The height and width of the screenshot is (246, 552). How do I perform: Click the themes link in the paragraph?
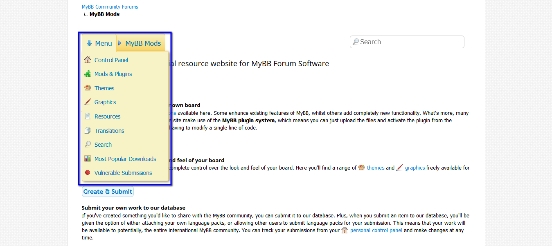pos(376,168)
